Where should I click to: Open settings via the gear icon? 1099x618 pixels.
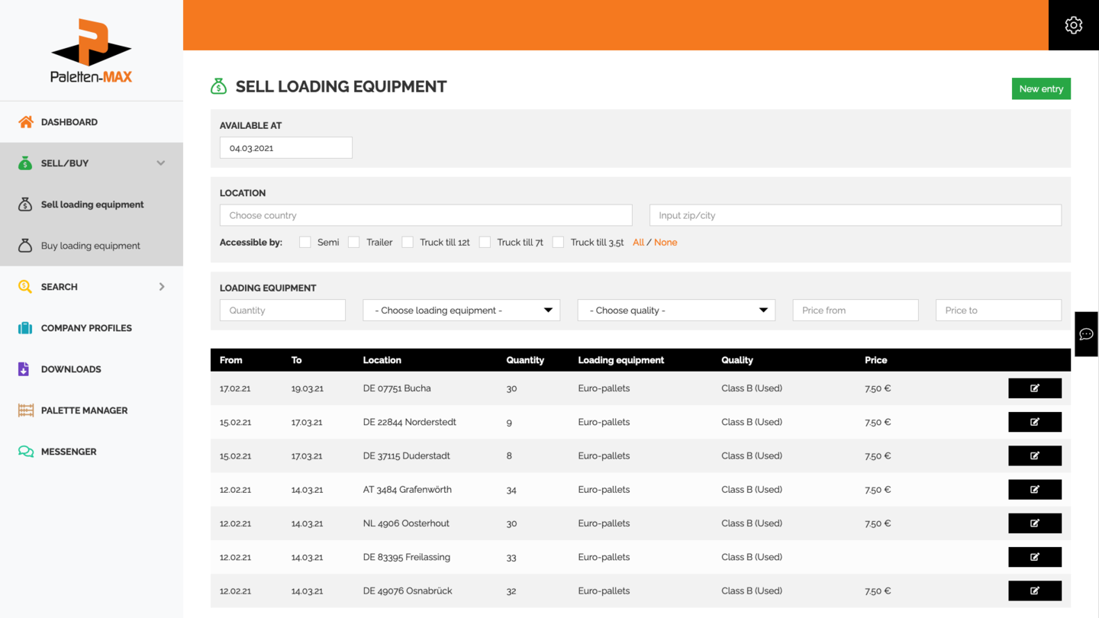pos(1073,25)
